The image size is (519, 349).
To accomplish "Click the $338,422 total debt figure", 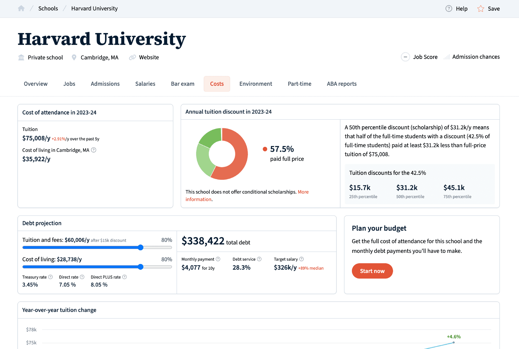I will [203, 241].
